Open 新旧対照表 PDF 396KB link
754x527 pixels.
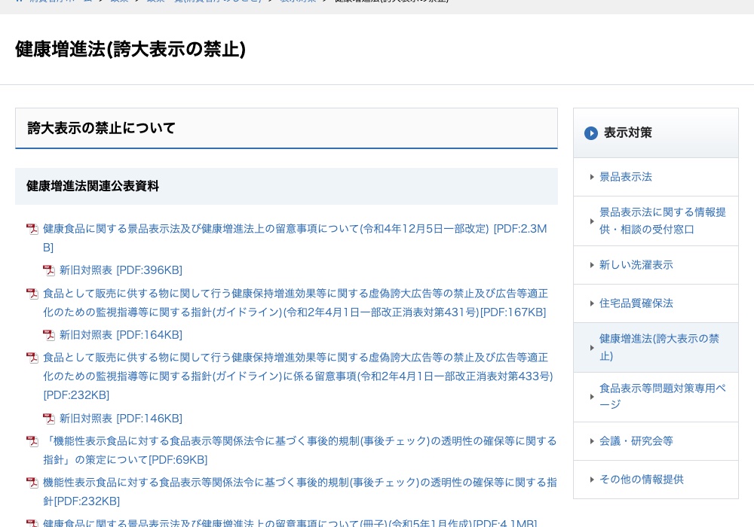[x=121, y=270]
